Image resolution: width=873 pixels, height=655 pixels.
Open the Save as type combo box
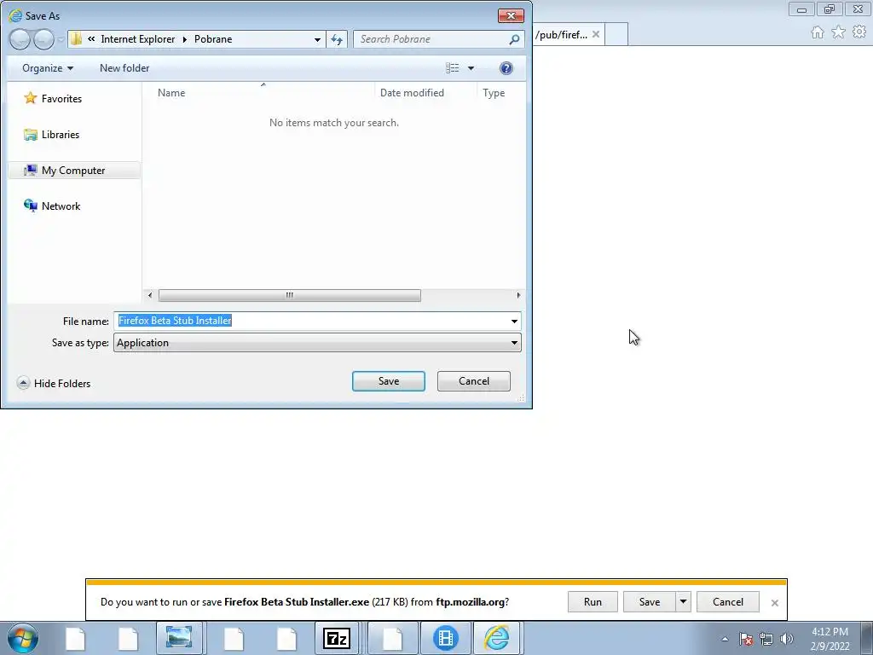[317, 343]
